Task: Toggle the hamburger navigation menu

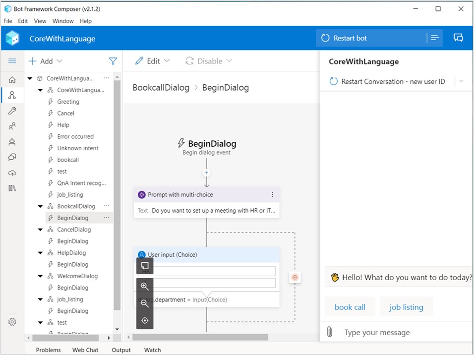Action: pyautogui.click(x=12, y=61)
